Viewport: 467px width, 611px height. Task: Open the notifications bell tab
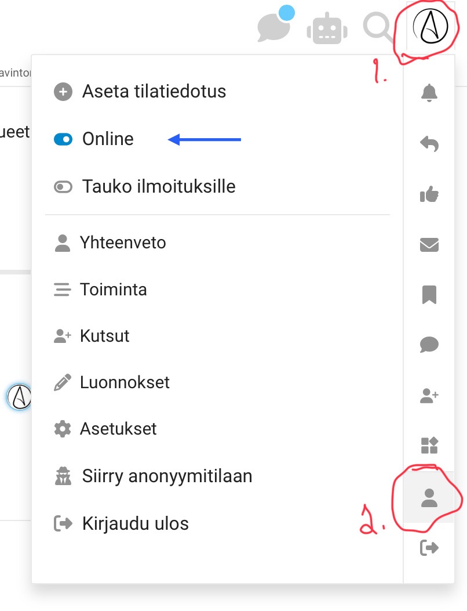(429, 93)
